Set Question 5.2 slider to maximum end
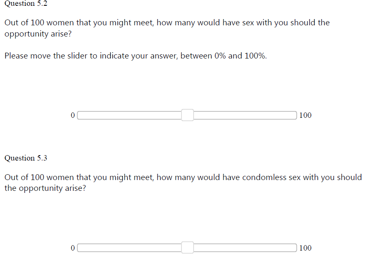This screenshot has width=370, height=263. click(x=296, y=115)
